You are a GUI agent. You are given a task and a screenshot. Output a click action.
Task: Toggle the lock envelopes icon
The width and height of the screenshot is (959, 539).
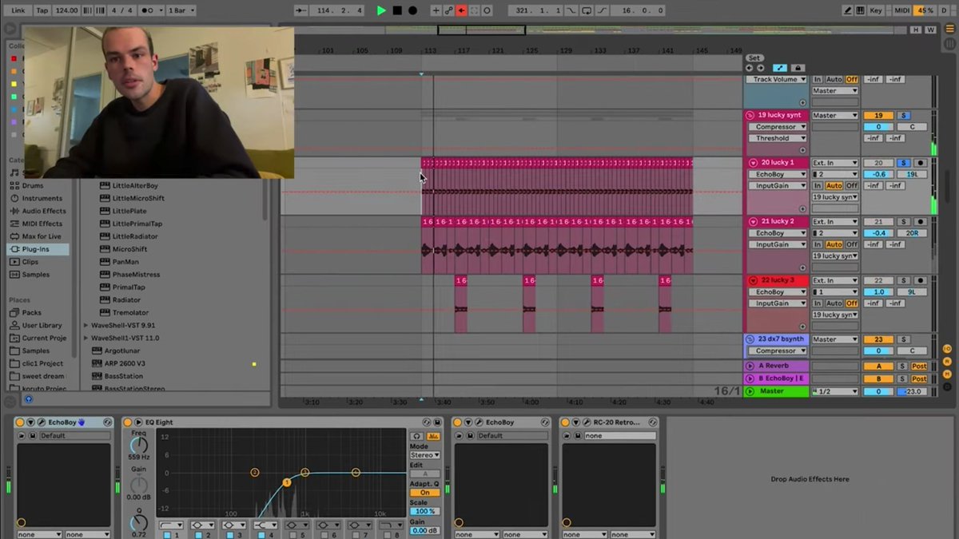797,68
